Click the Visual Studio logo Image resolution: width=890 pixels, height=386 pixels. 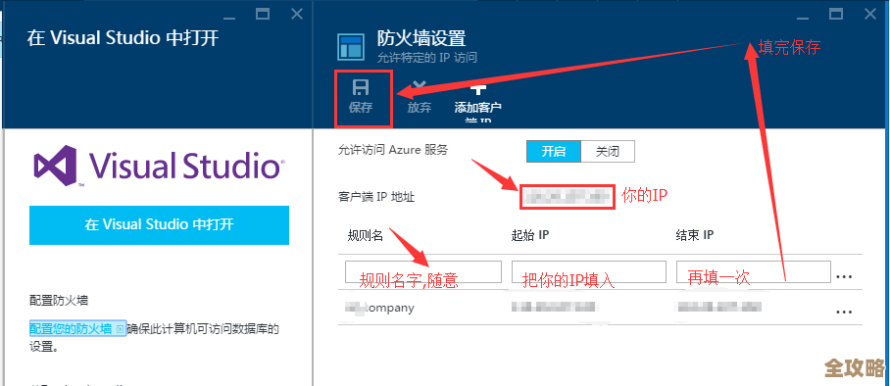pos(159,166)
